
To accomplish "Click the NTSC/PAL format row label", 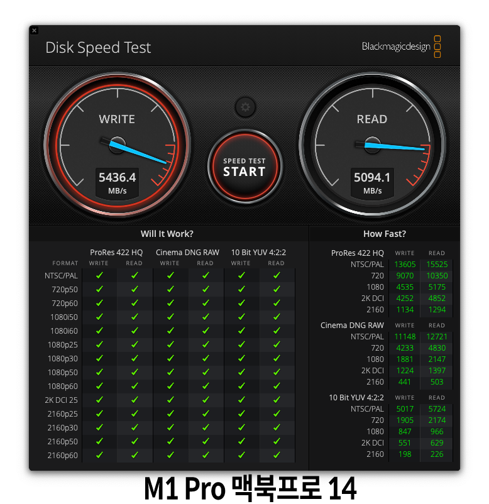I will click(61, 276).
